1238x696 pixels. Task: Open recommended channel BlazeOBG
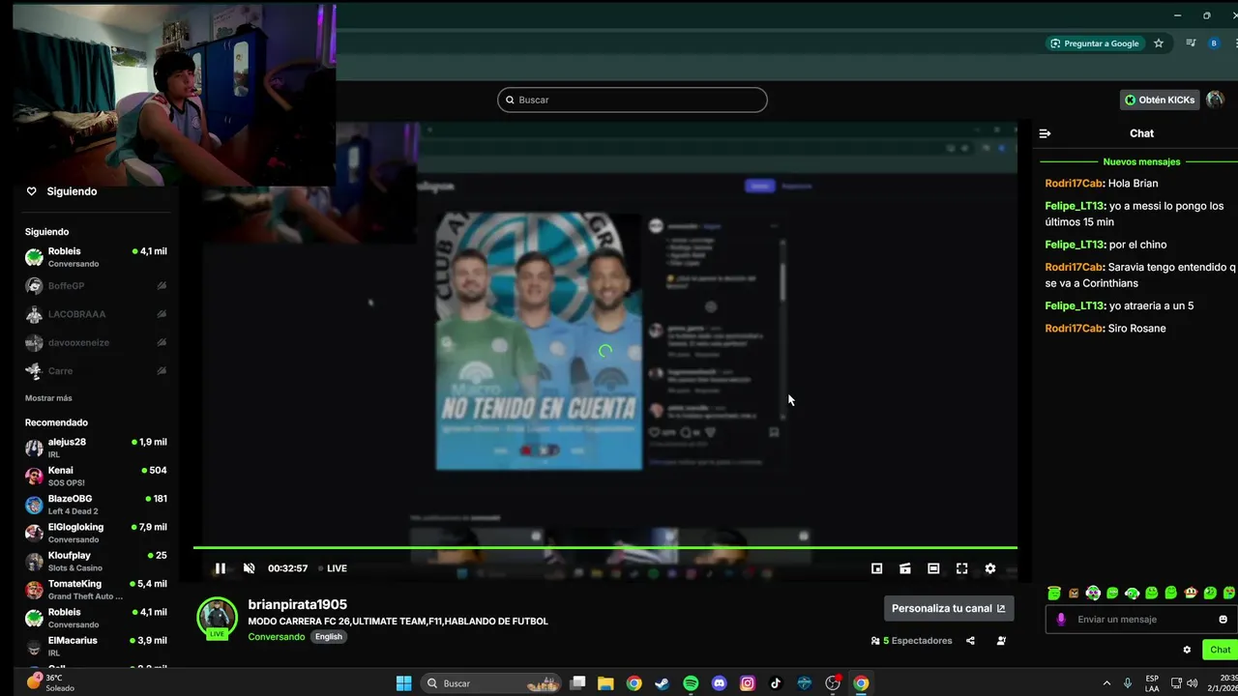(96, 505)
